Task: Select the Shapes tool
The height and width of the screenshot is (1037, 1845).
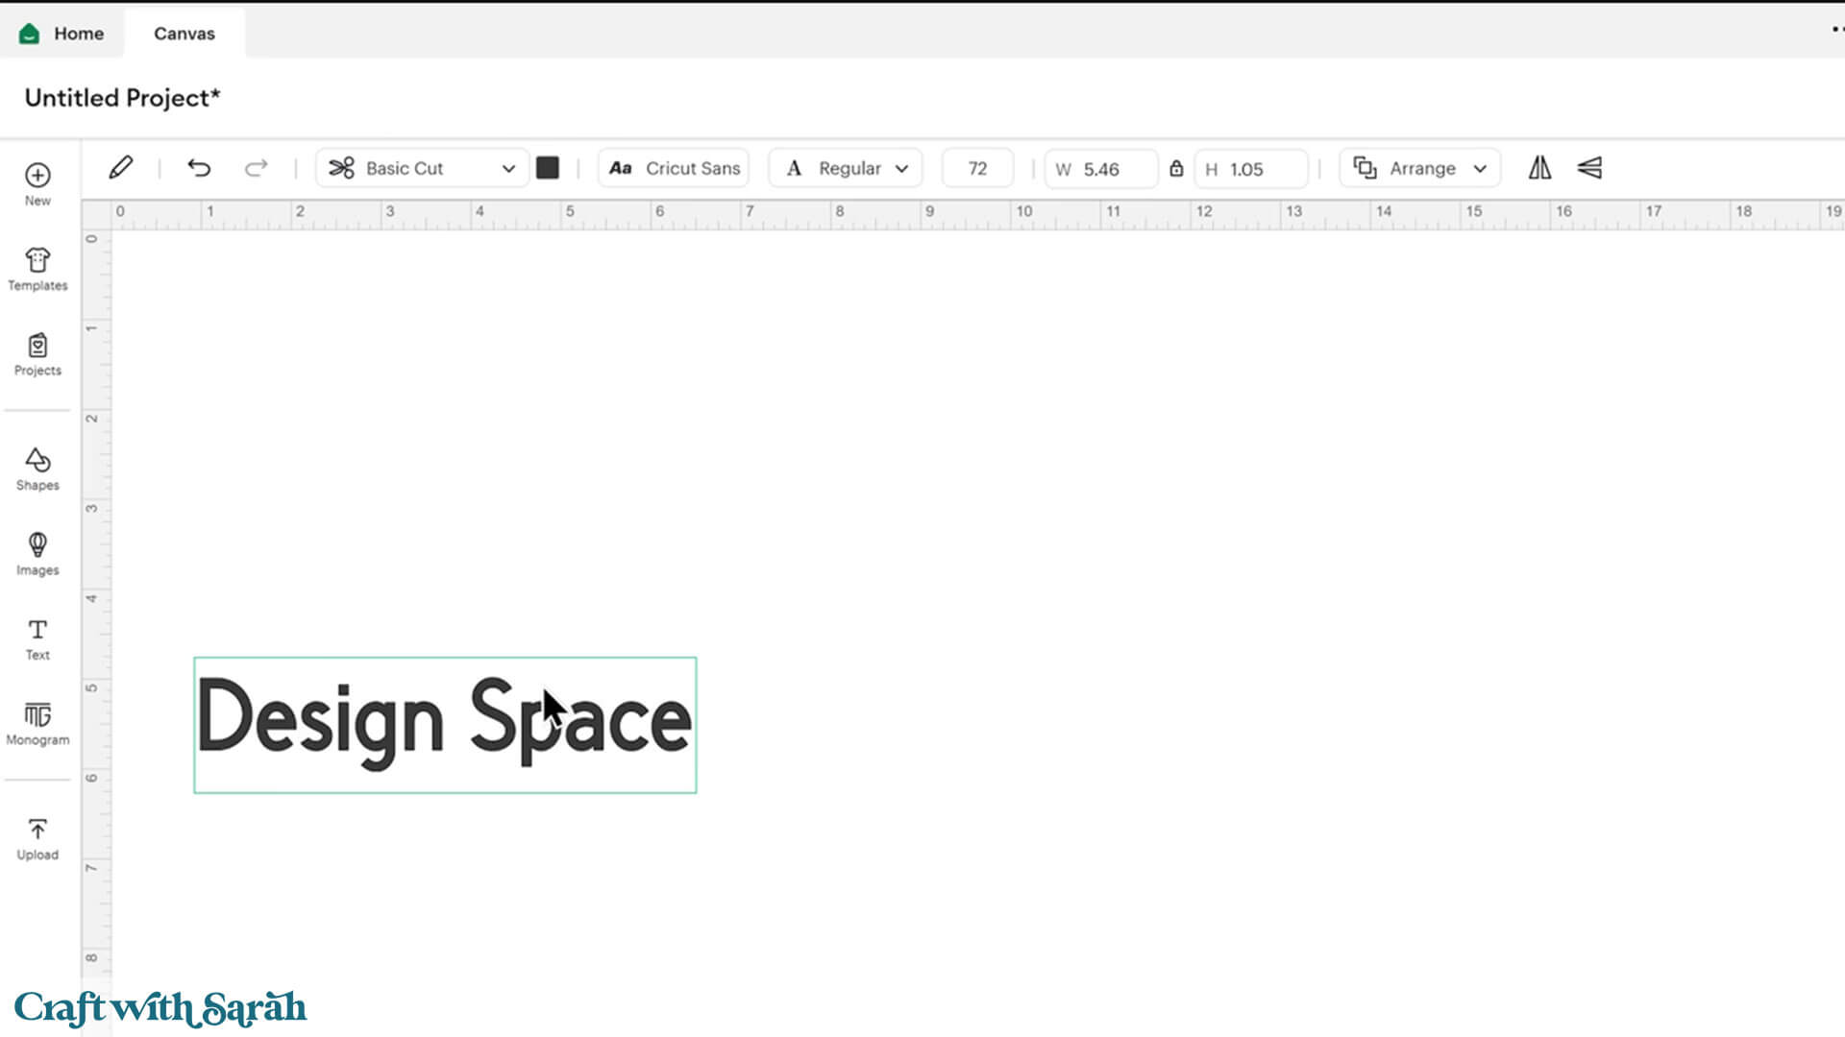Action: point(37,468)
